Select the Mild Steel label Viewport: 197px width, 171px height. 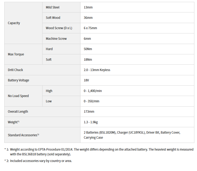point(53,7)
